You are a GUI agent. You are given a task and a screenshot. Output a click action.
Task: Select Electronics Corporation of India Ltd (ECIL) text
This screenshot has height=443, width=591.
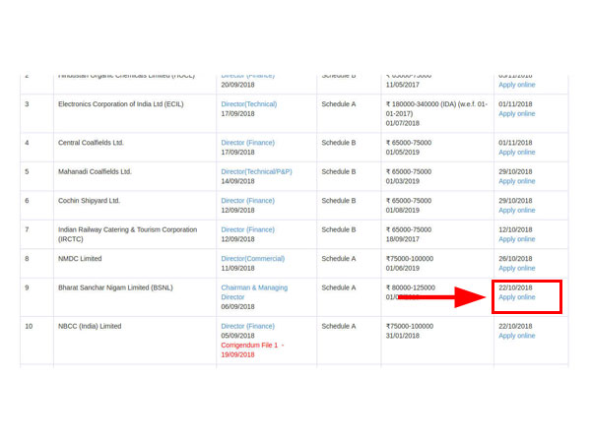pyautogui.click(x=120, y=104)
